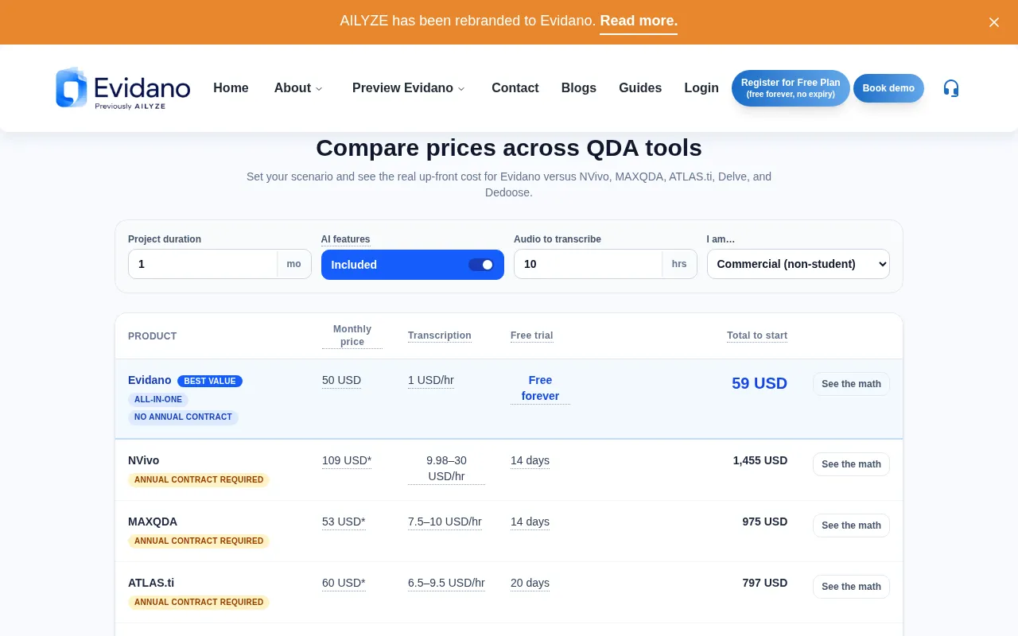Image resolution: width=1018 pixels, height=636 pixels.
Task: Click ATLAS.ti's 6.5–9.5 USD/hr rate
Action: tap(446, 583)
